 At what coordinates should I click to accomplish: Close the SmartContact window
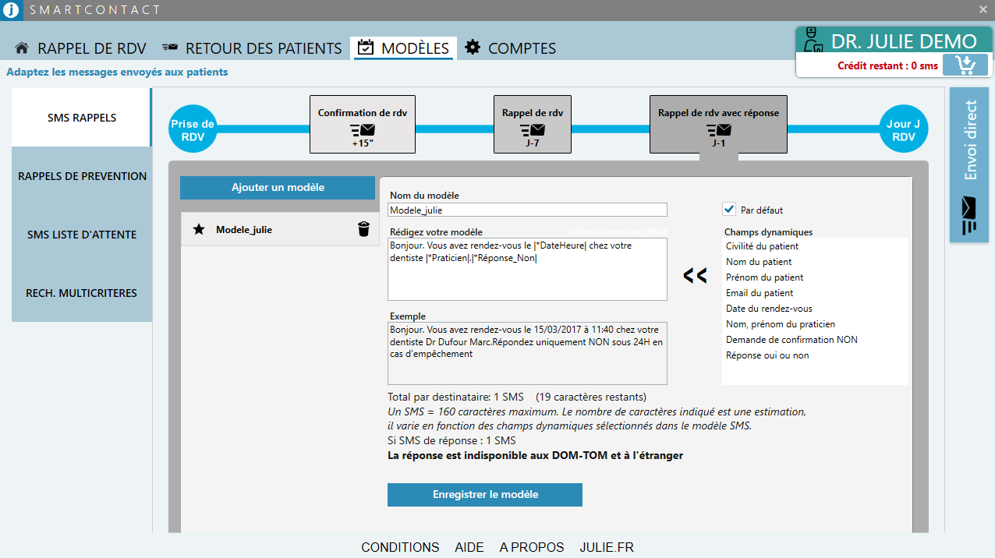(x=983, y=9)
